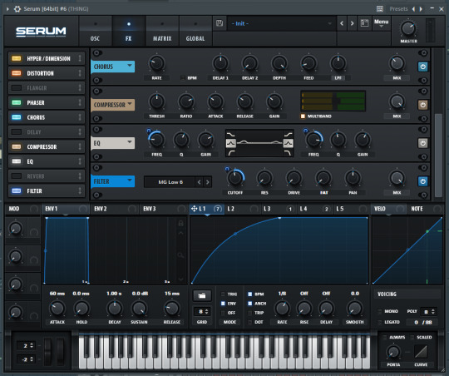Select the ENV 3 tab

[x=164, y=209]
